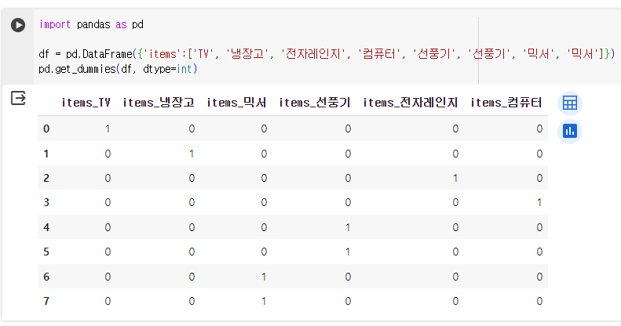Click the df = pd.DataFrame code line

point(327,53)
